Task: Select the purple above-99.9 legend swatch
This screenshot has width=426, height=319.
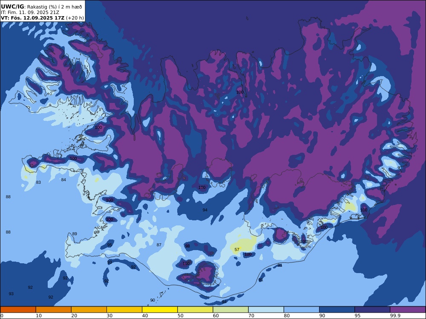Action: tap(408, 310)
